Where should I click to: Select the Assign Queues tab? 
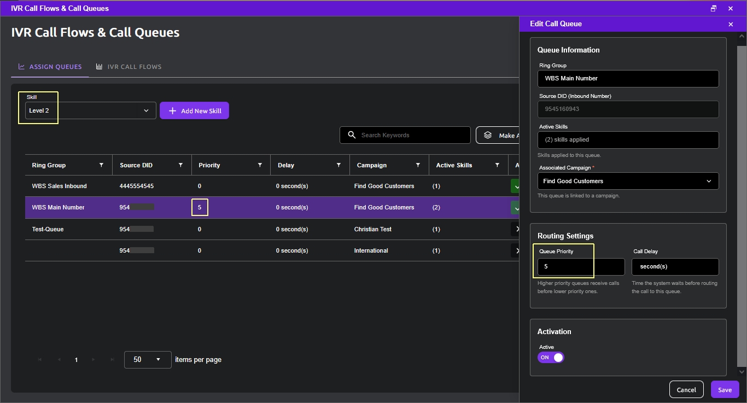pyautogui.click(x=50, y=67)
